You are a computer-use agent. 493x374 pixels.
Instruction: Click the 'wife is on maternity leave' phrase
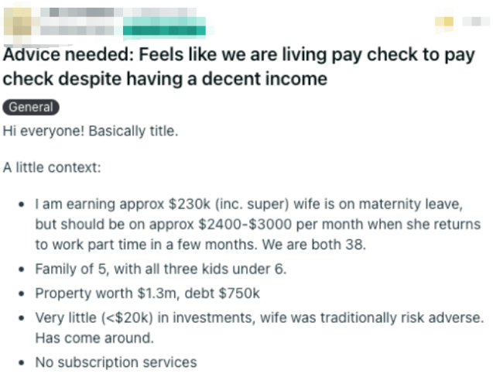point(385,205)
